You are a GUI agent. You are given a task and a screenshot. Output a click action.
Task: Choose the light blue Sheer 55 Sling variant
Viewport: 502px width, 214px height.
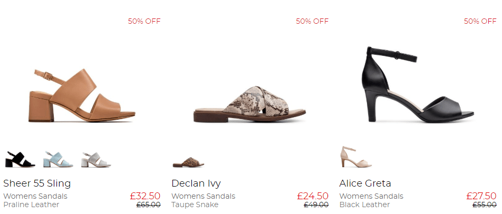58,159
